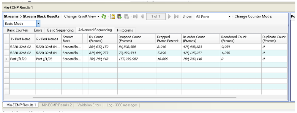Viewport: 297px width, 113px height.
Task: Click the Dropped Count cell 157,939,982
Action: (137, 59)
